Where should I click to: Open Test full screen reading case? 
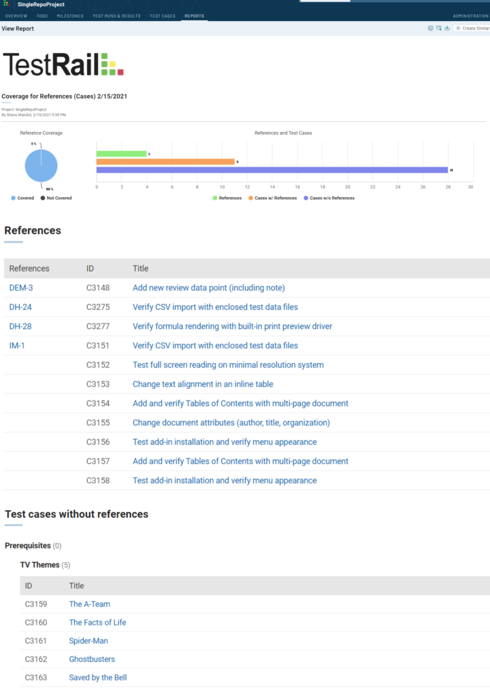[228, 365]
